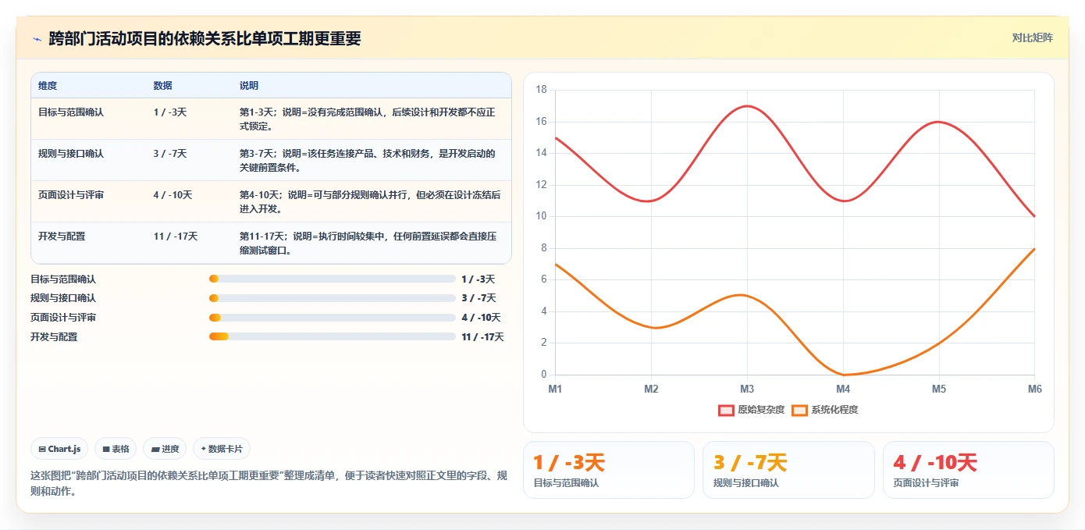Screen dimensions: 1085x530
Task: Open the 3 / -7天 data card
Action: pos(788,470)
